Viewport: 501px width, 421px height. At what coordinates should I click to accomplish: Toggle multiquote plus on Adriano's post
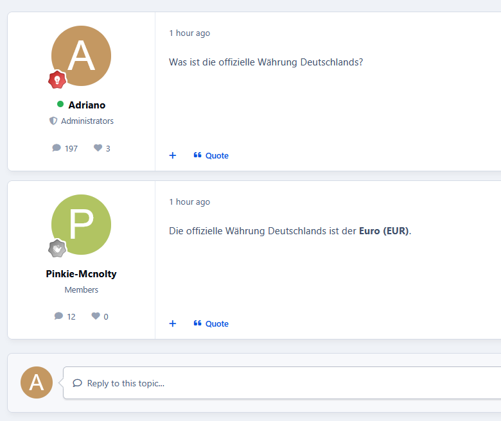(x=172, y=155)
